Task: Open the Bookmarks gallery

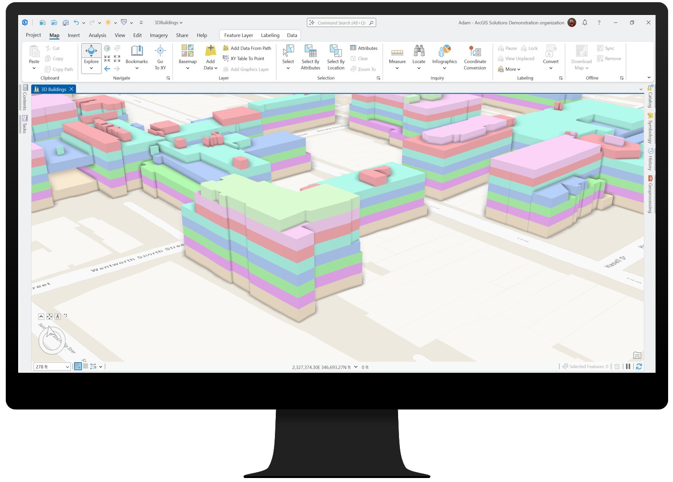Action: pos(136,57)
